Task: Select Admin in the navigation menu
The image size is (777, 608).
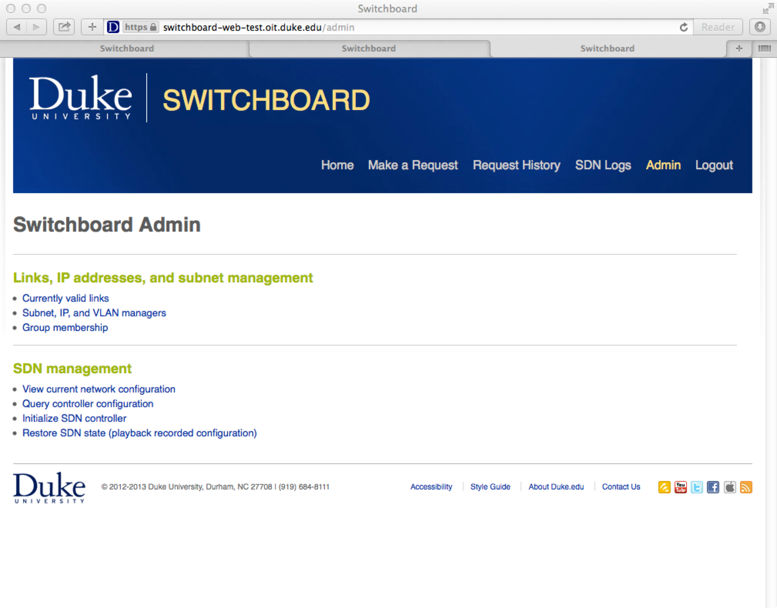Action: (663, 165)
